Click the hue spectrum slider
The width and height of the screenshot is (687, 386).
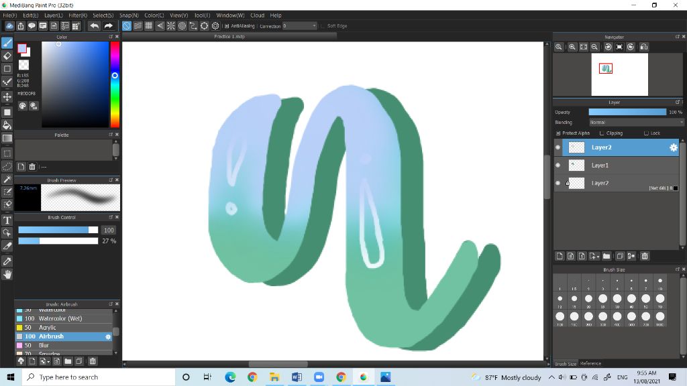pos(115,84)
